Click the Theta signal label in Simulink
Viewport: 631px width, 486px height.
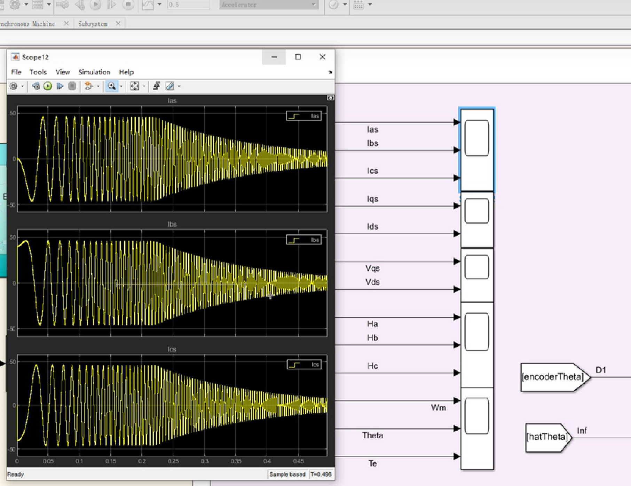point(372,435)
